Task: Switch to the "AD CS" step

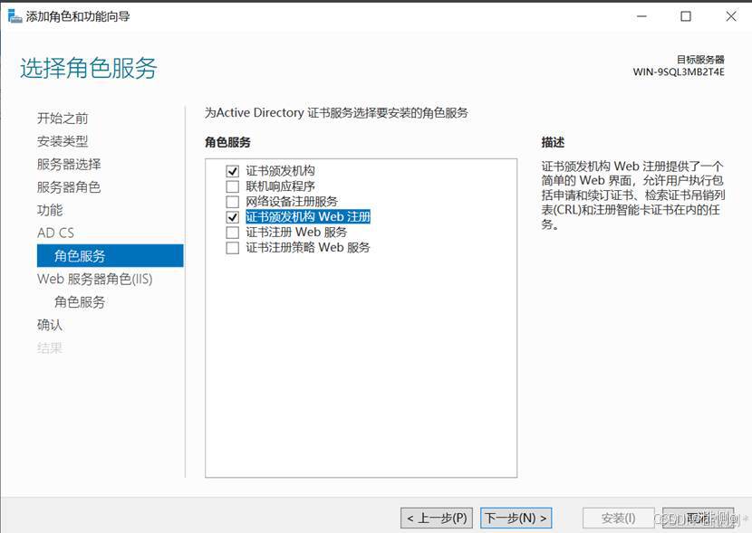Action: (x=57, y=233)
